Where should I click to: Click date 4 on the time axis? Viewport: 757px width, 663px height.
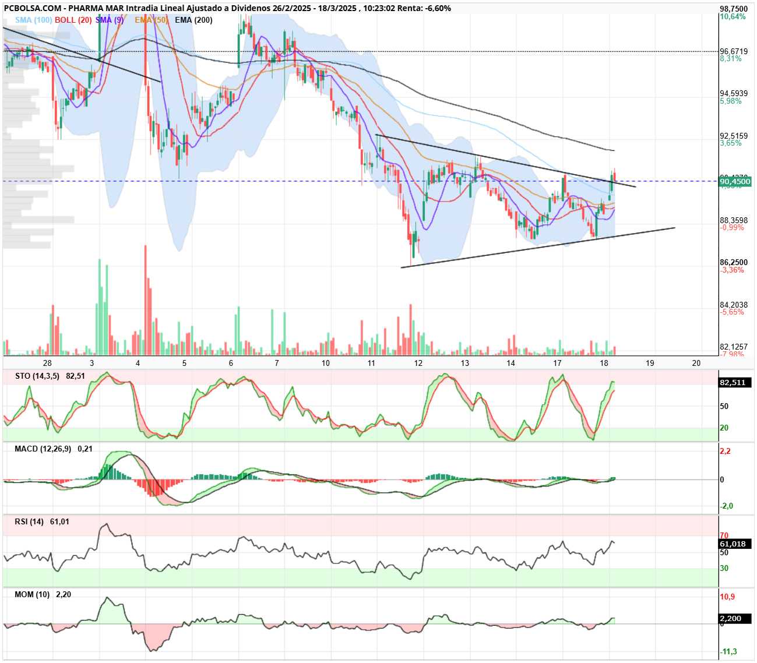pos(138,363)
